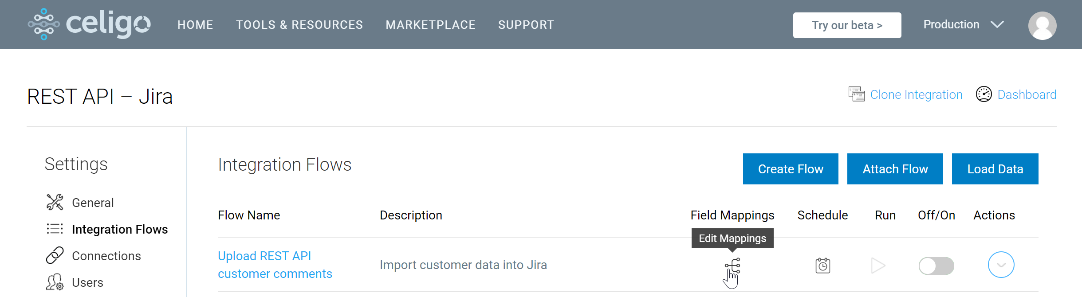Open the flow schedule clock icon
The height and width of the screenshot is (297, 1082).
823,266
